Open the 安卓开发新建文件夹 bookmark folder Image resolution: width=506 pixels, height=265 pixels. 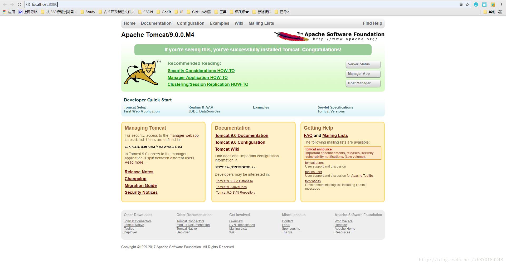[117, 12]
